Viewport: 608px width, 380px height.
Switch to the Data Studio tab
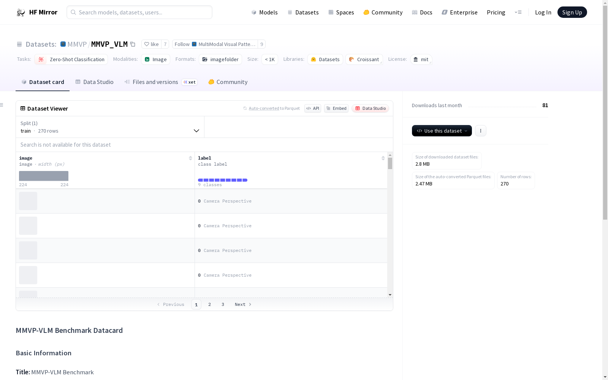(95, 82)
